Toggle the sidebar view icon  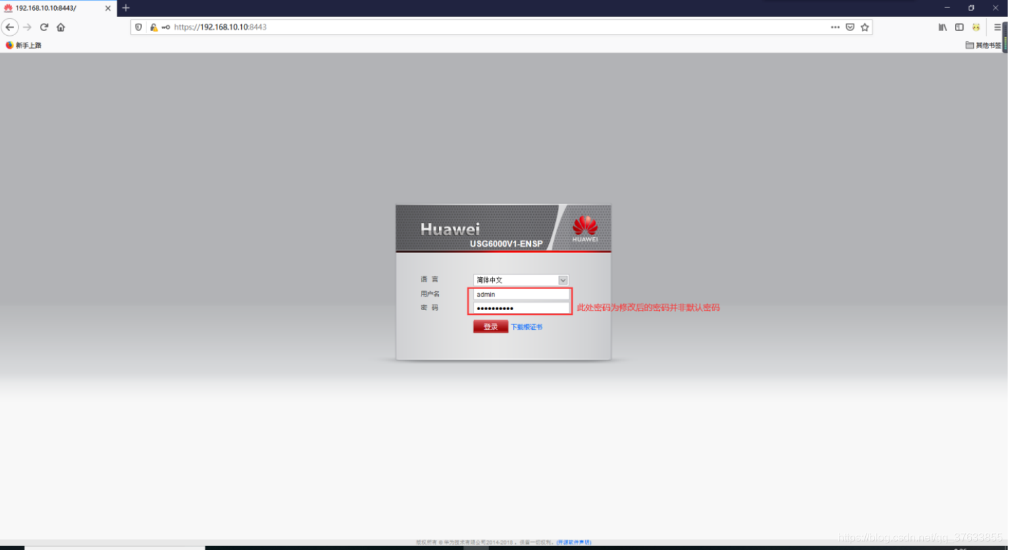click(x=959, y=27)
